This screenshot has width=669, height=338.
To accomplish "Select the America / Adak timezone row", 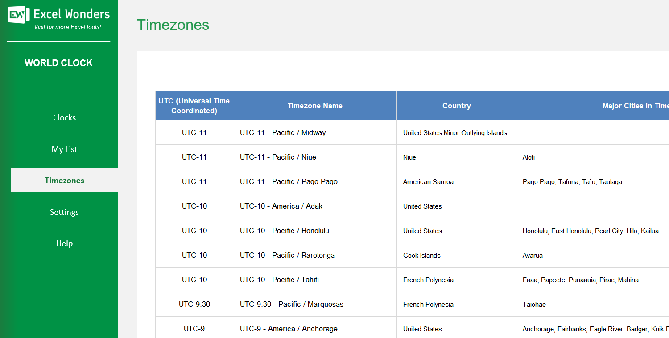I will click(x=281, y=206).
